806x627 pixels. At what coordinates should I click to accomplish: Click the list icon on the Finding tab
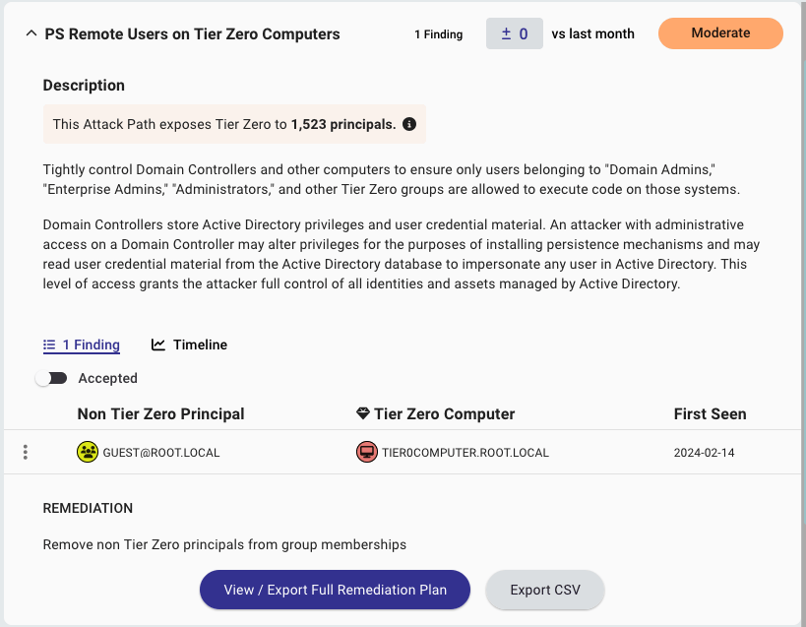[49, 345]
